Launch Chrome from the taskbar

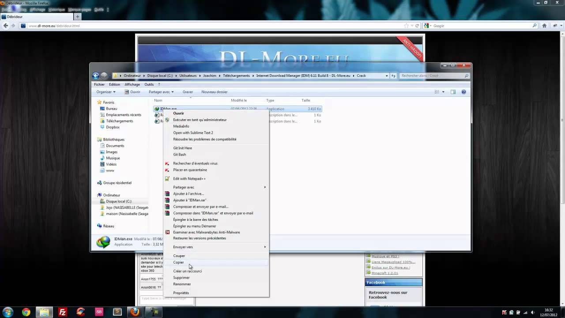click(26, 312)
